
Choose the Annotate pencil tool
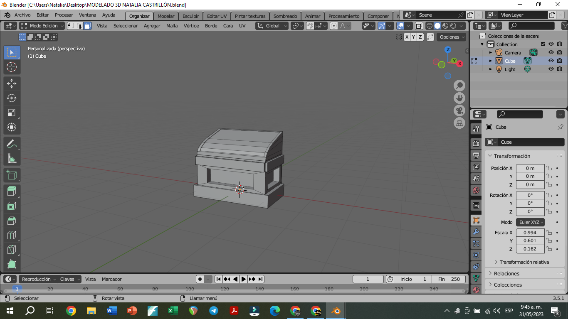(12, 144)
